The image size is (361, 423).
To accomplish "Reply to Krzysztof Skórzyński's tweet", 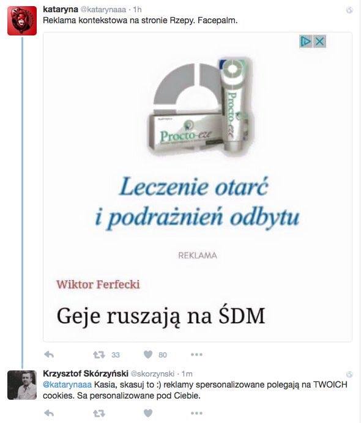I will tap(49, 413).
